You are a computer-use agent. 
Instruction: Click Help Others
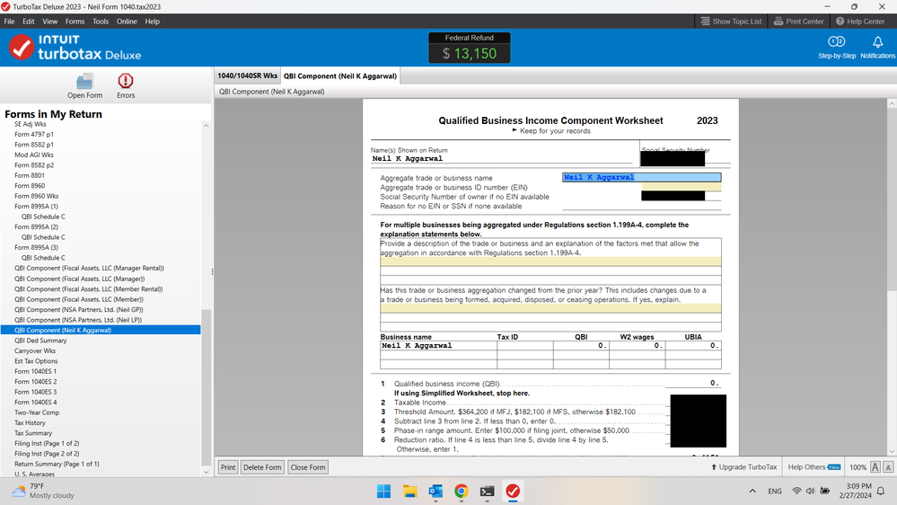click(x=813, y=467)
